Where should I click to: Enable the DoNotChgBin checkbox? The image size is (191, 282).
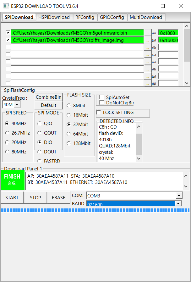tap(102, 102)
